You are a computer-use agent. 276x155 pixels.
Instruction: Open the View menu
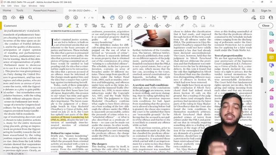[x=16, y=6]
